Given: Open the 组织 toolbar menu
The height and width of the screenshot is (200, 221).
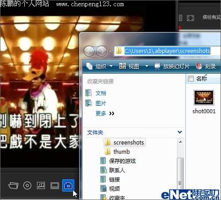Looking at the screenshot, I should [x=99, y=66].
